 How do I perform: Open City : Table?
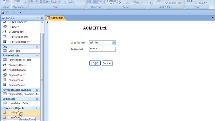tap(14, 51)
